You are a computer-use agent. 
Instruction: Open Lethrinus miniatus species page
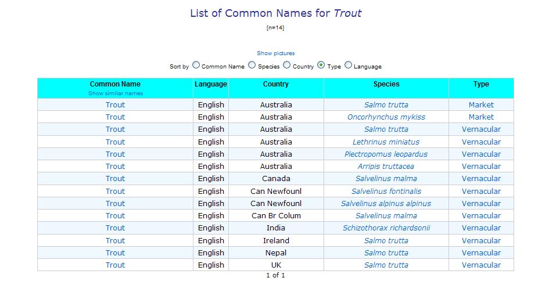pyautogui.click(x=386, y=142)
